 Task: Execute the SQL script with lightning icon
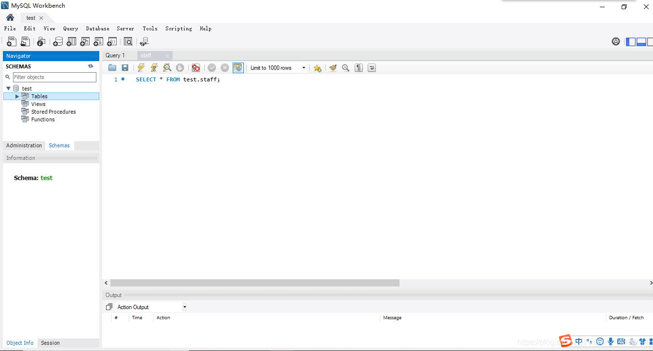pos(141,68)
